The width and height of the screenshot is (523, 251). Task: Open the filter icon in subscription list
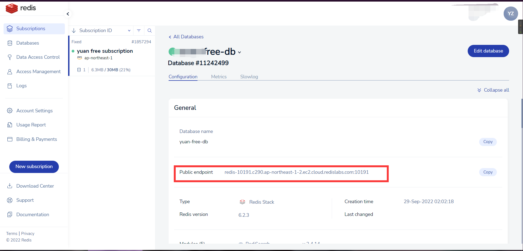(139, 30)
